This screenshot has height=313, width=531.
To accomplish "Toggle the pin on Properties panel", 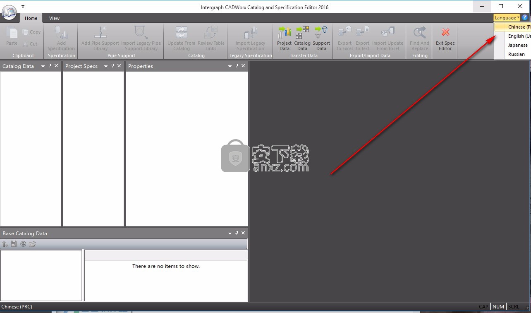I will (237, 66).
